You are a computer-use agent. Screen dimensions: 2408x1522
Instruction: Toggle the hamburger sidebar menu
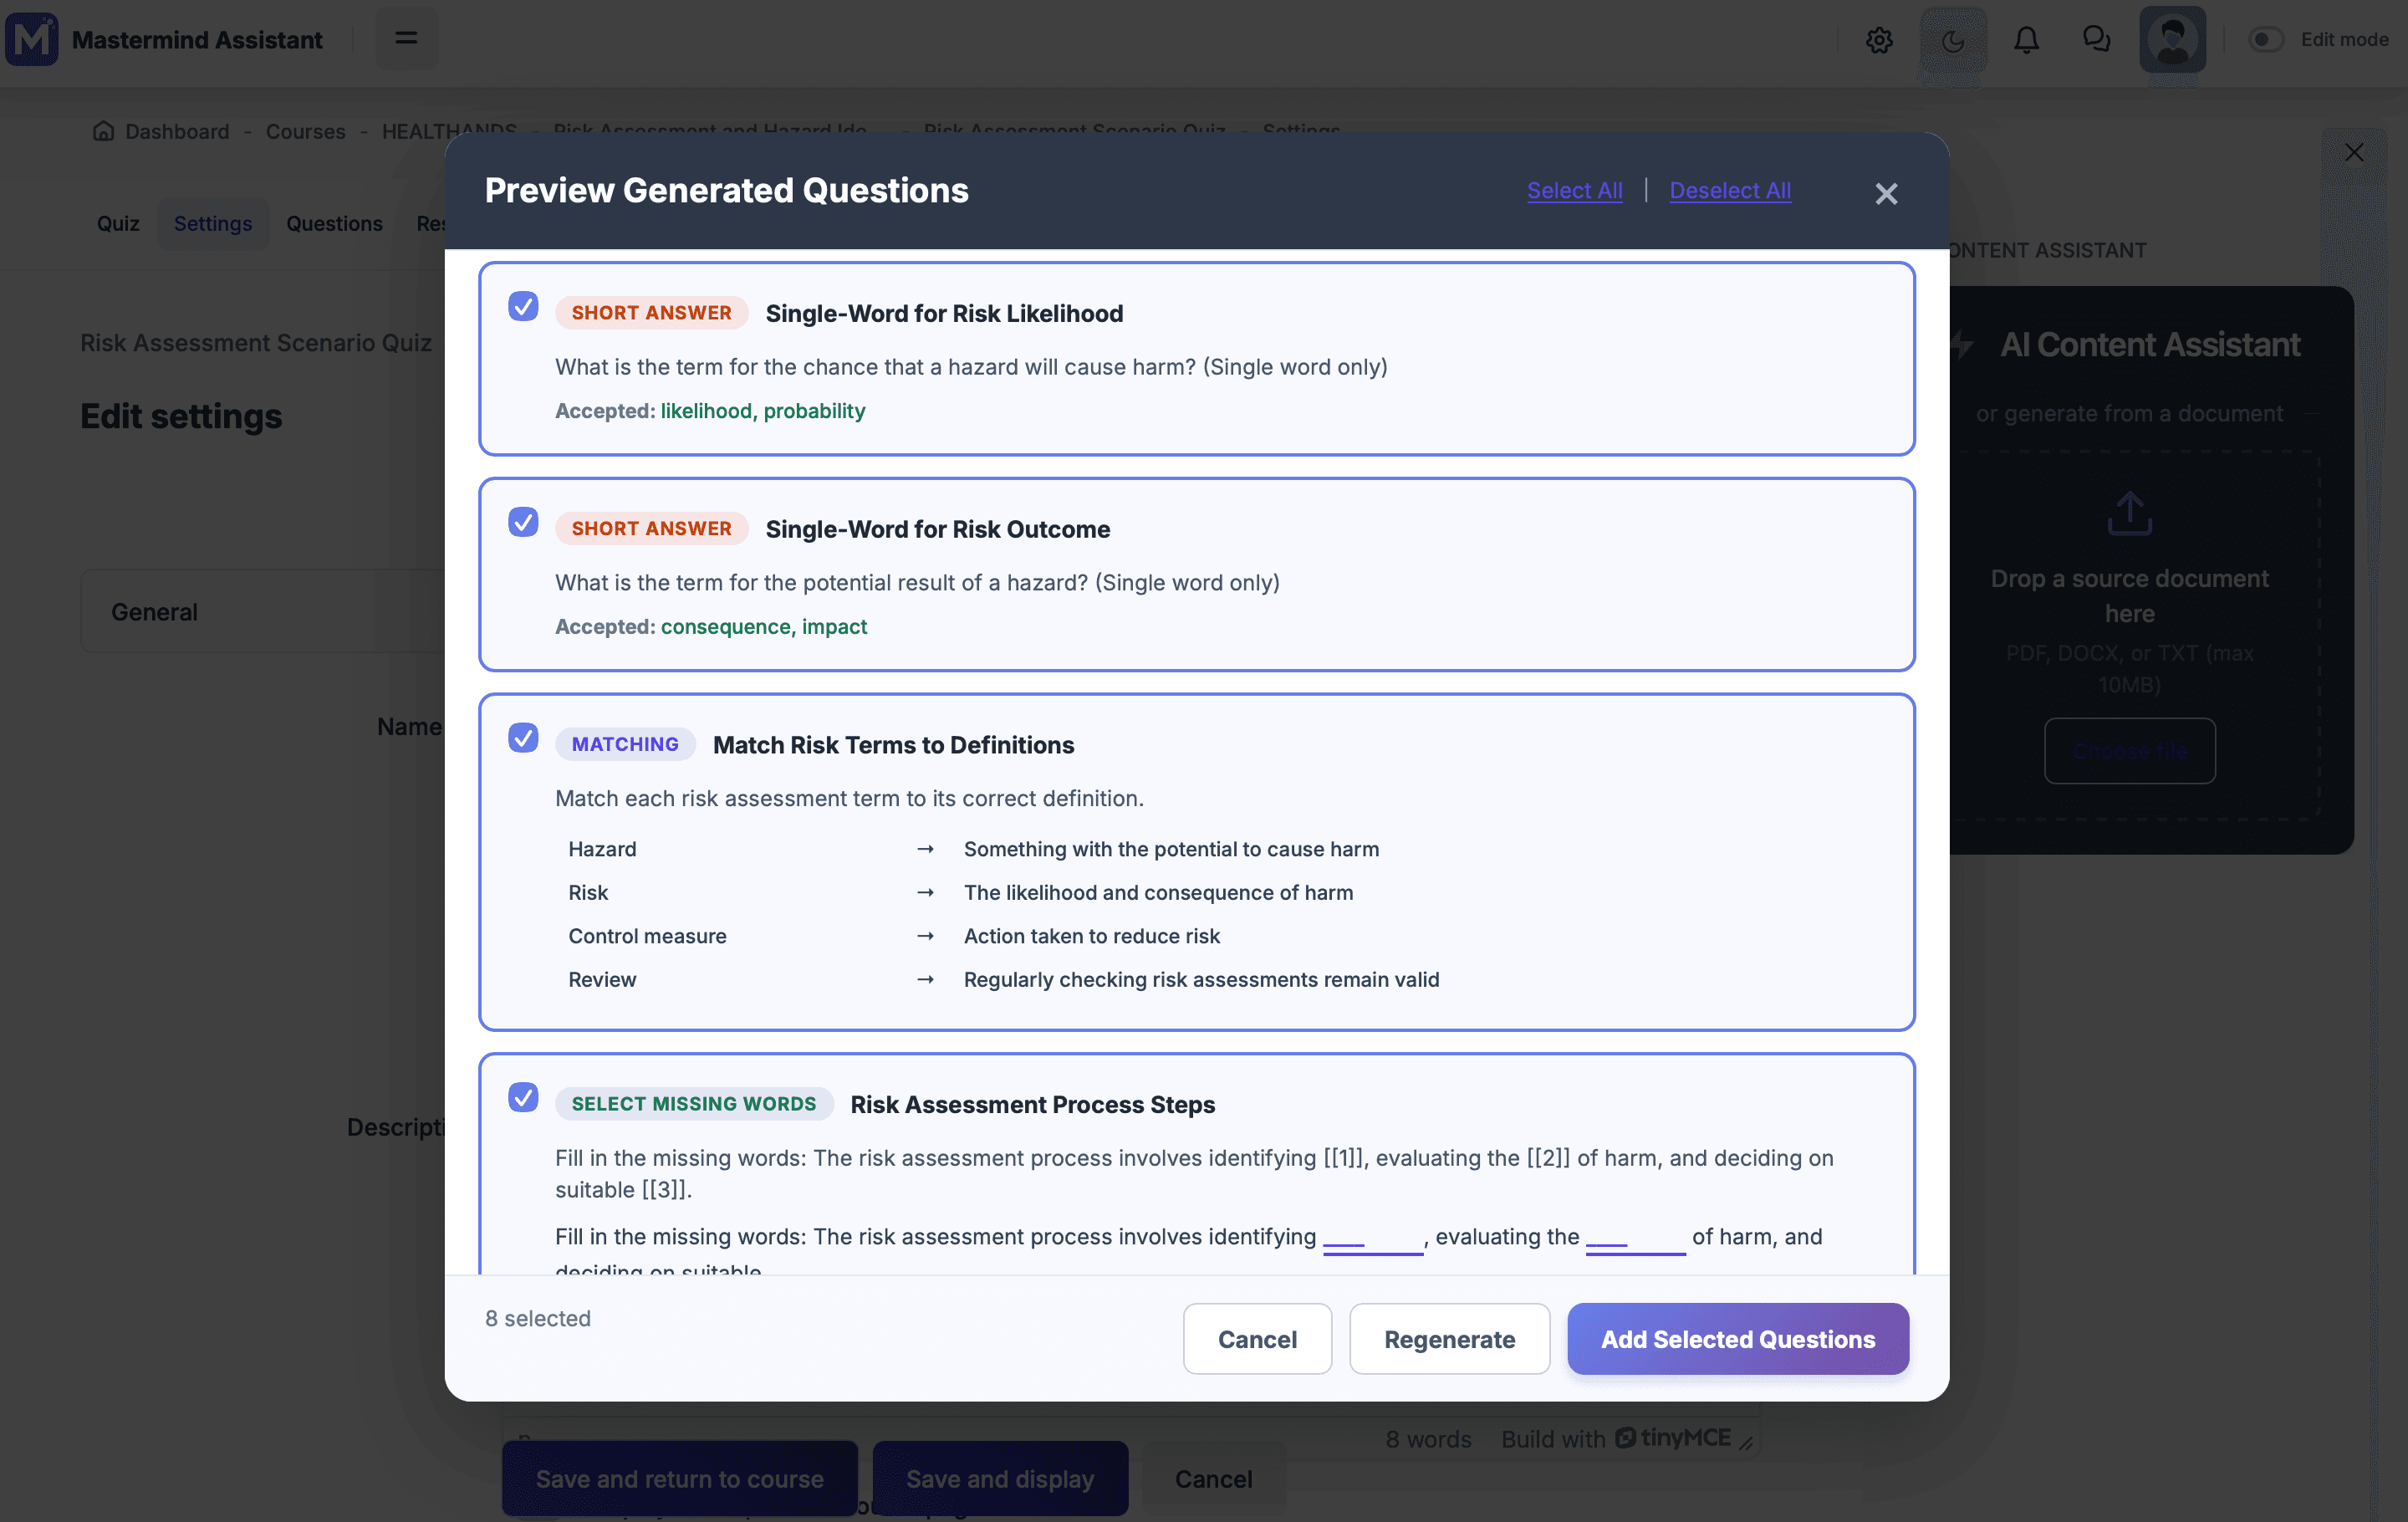(x=406, y=39)
